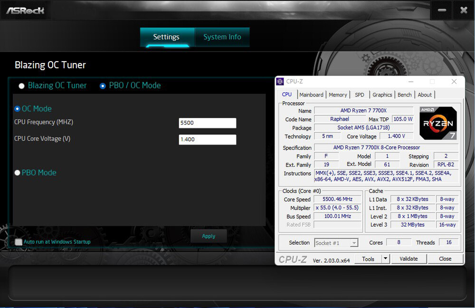This screenshot has height=308, width=475.
Task: Click the Threads value 16
Action: click(x=449, y=243)
